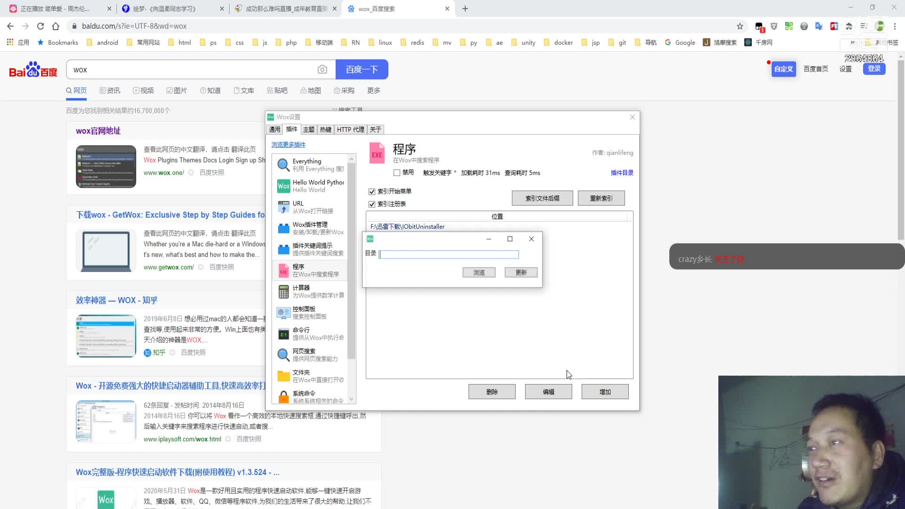Reload the Baidu page
This screenshot has height=509, width=905.
pyautogui.click(x=41, y=26)
